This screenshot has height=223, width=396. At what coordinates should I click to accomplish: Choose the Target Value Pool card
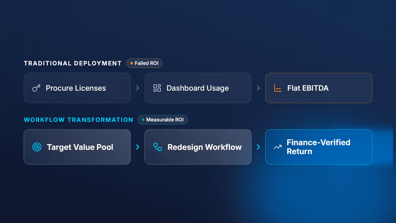(x=77, y=147)
